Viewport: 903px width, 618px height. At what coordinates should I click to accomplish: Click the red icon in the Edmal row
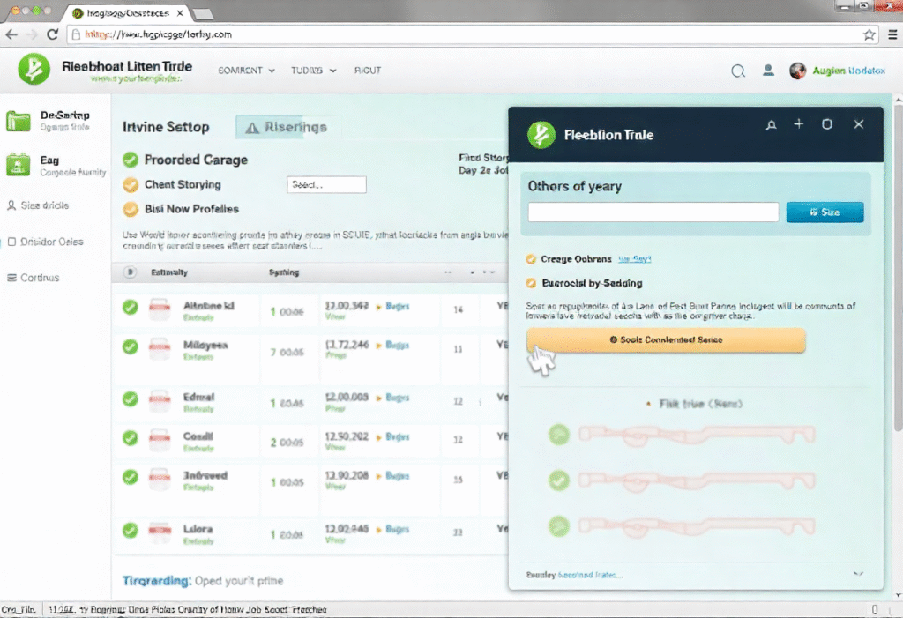pos(160,400)
